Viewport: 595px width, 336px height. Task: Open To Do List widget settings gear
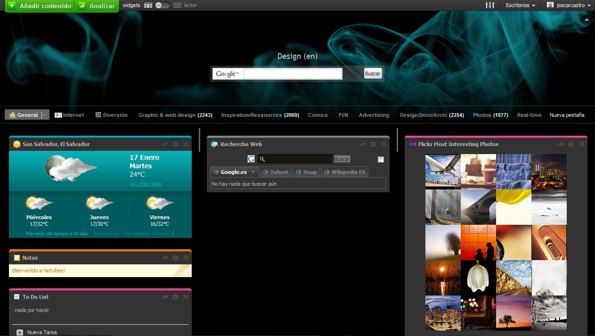[x=175, y=297]
